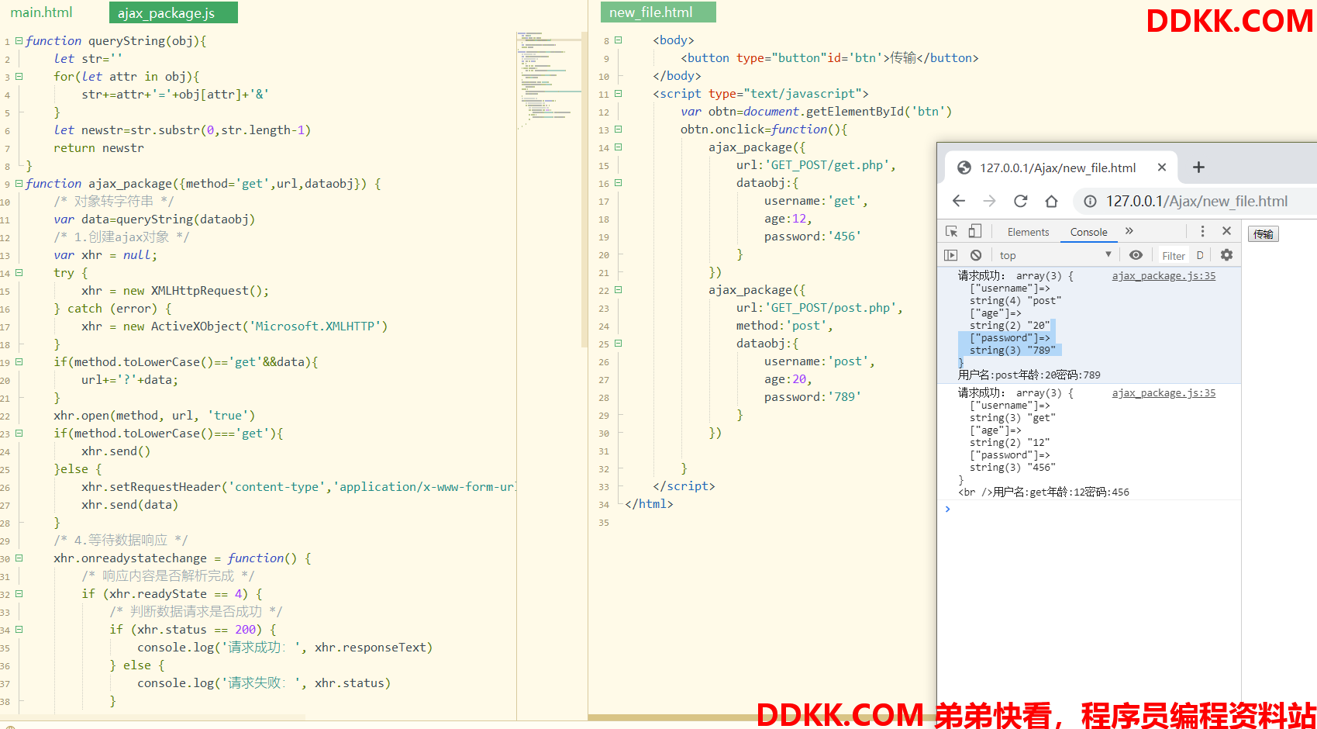Show more DevTools panels with chevron
The height and width of the screenshot is (729, 1317).
[1129, 231]
